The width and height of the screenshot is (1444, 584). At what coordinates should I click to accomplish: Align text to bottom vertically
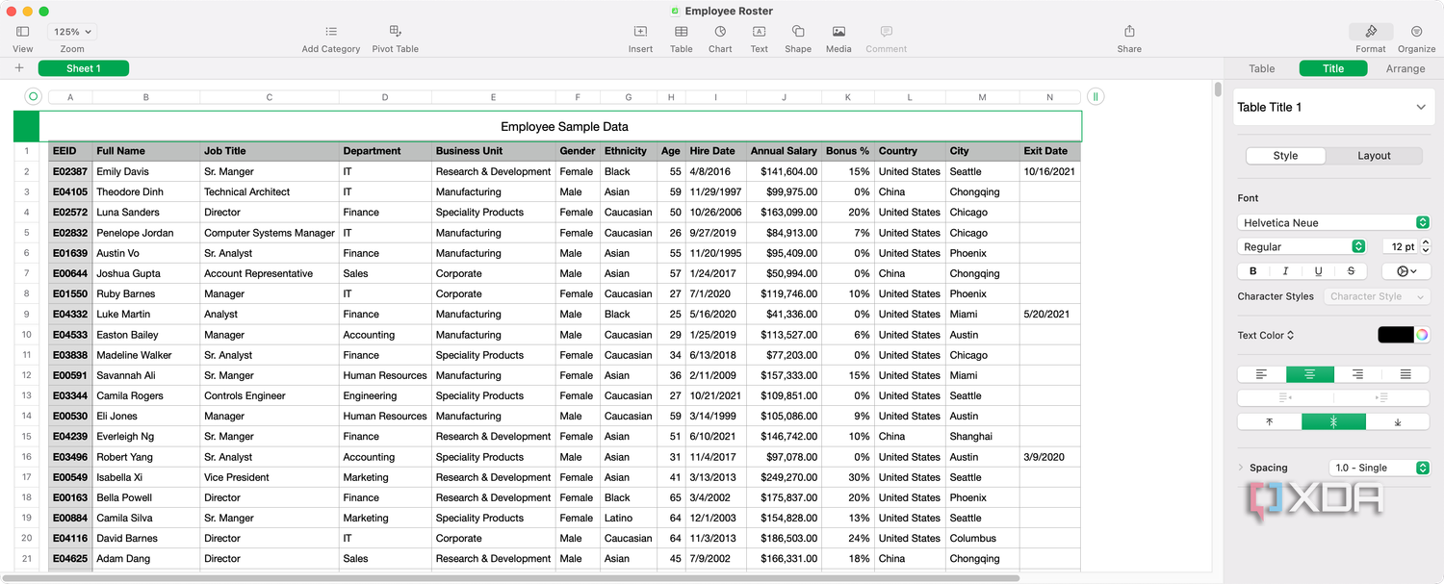point(1398,421)
